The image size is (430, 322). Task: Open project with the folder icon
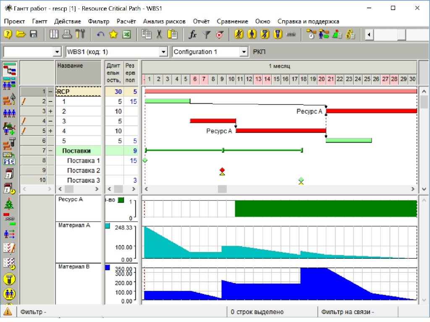pos(21,34)
